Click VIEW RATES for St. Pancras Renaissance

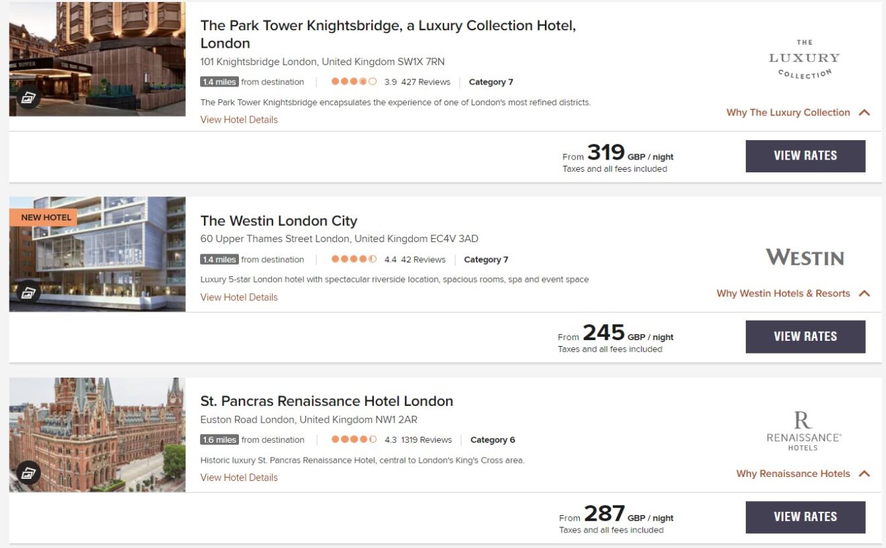pyautogui.click(x=805, y=516)
